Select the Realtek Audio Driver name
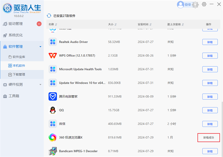This screenshot has height=157, width=223. point(73,42)
